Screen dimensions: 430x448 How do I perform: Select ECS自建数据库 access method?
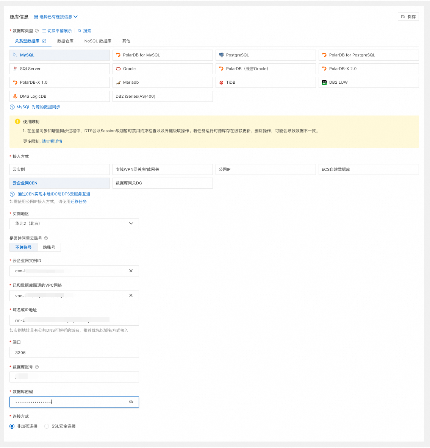click(369, 169)
